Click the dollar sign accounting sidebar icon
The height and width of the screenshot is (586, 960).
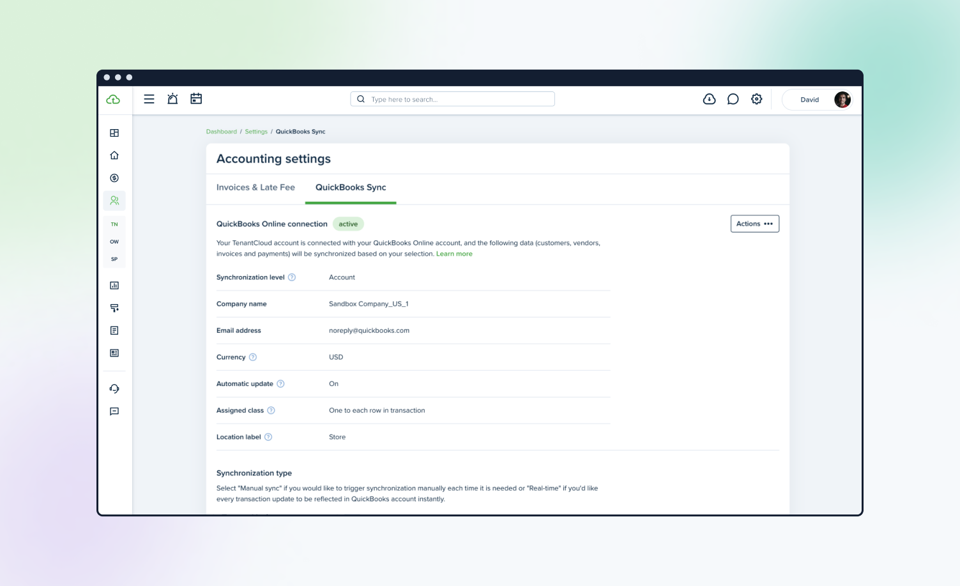114,178
